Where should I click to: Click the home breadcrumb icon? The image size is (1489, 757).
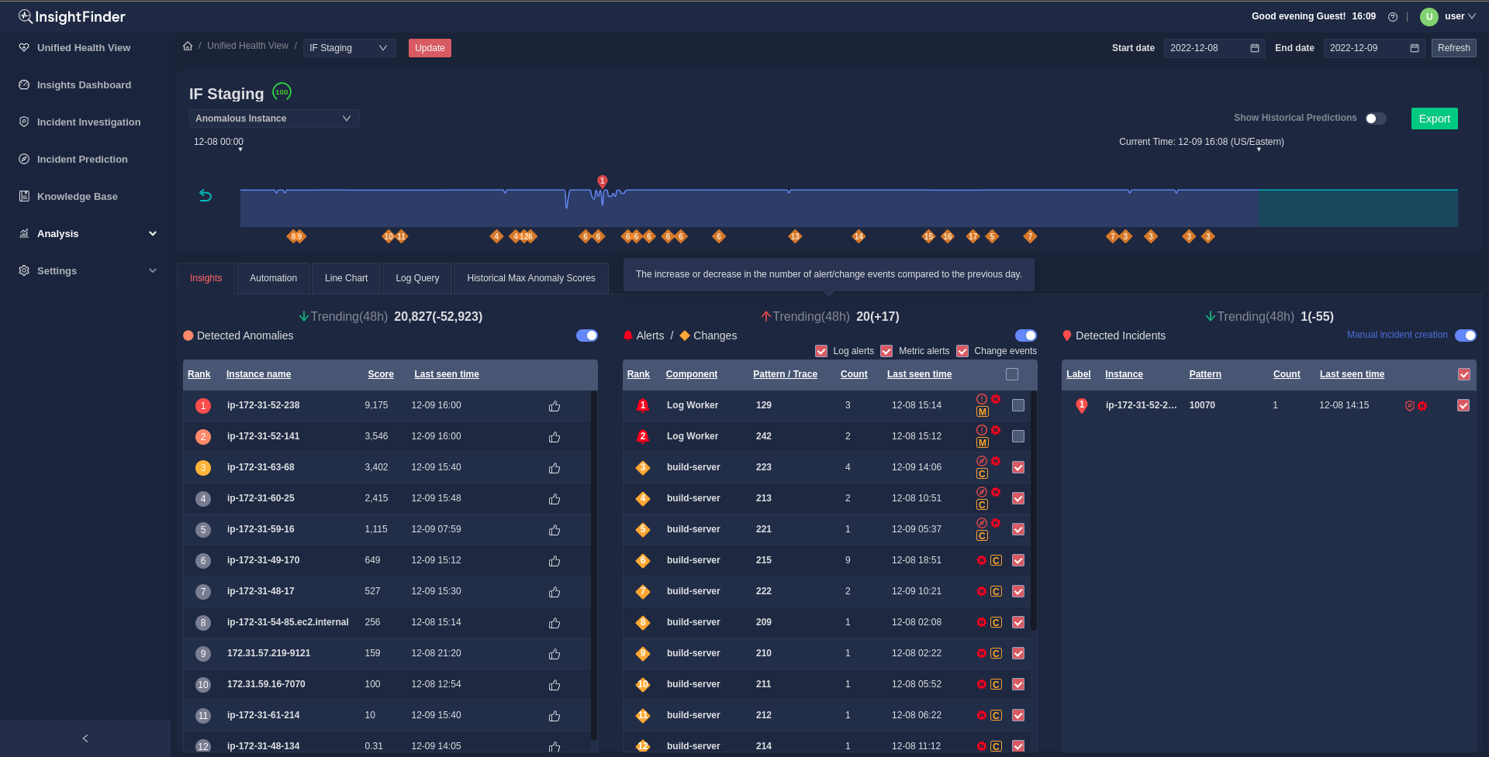[188, 46]
